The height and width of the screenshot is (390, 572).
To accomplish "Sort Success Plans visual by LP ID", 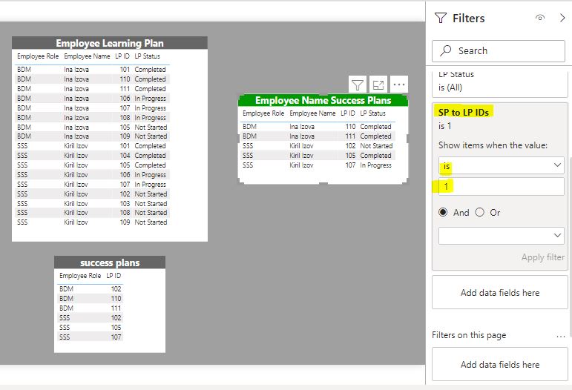I will point(348,113).
